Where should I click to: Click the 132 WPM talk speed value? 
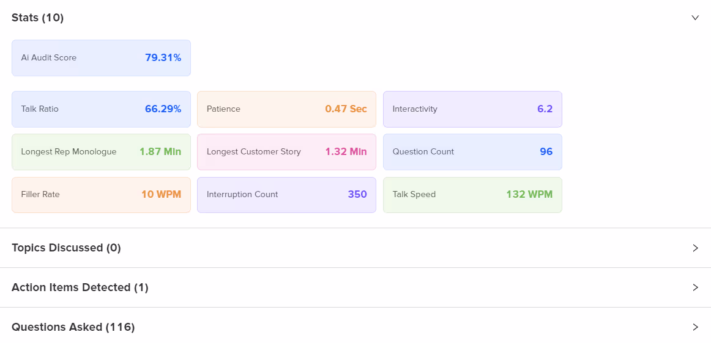530,195
